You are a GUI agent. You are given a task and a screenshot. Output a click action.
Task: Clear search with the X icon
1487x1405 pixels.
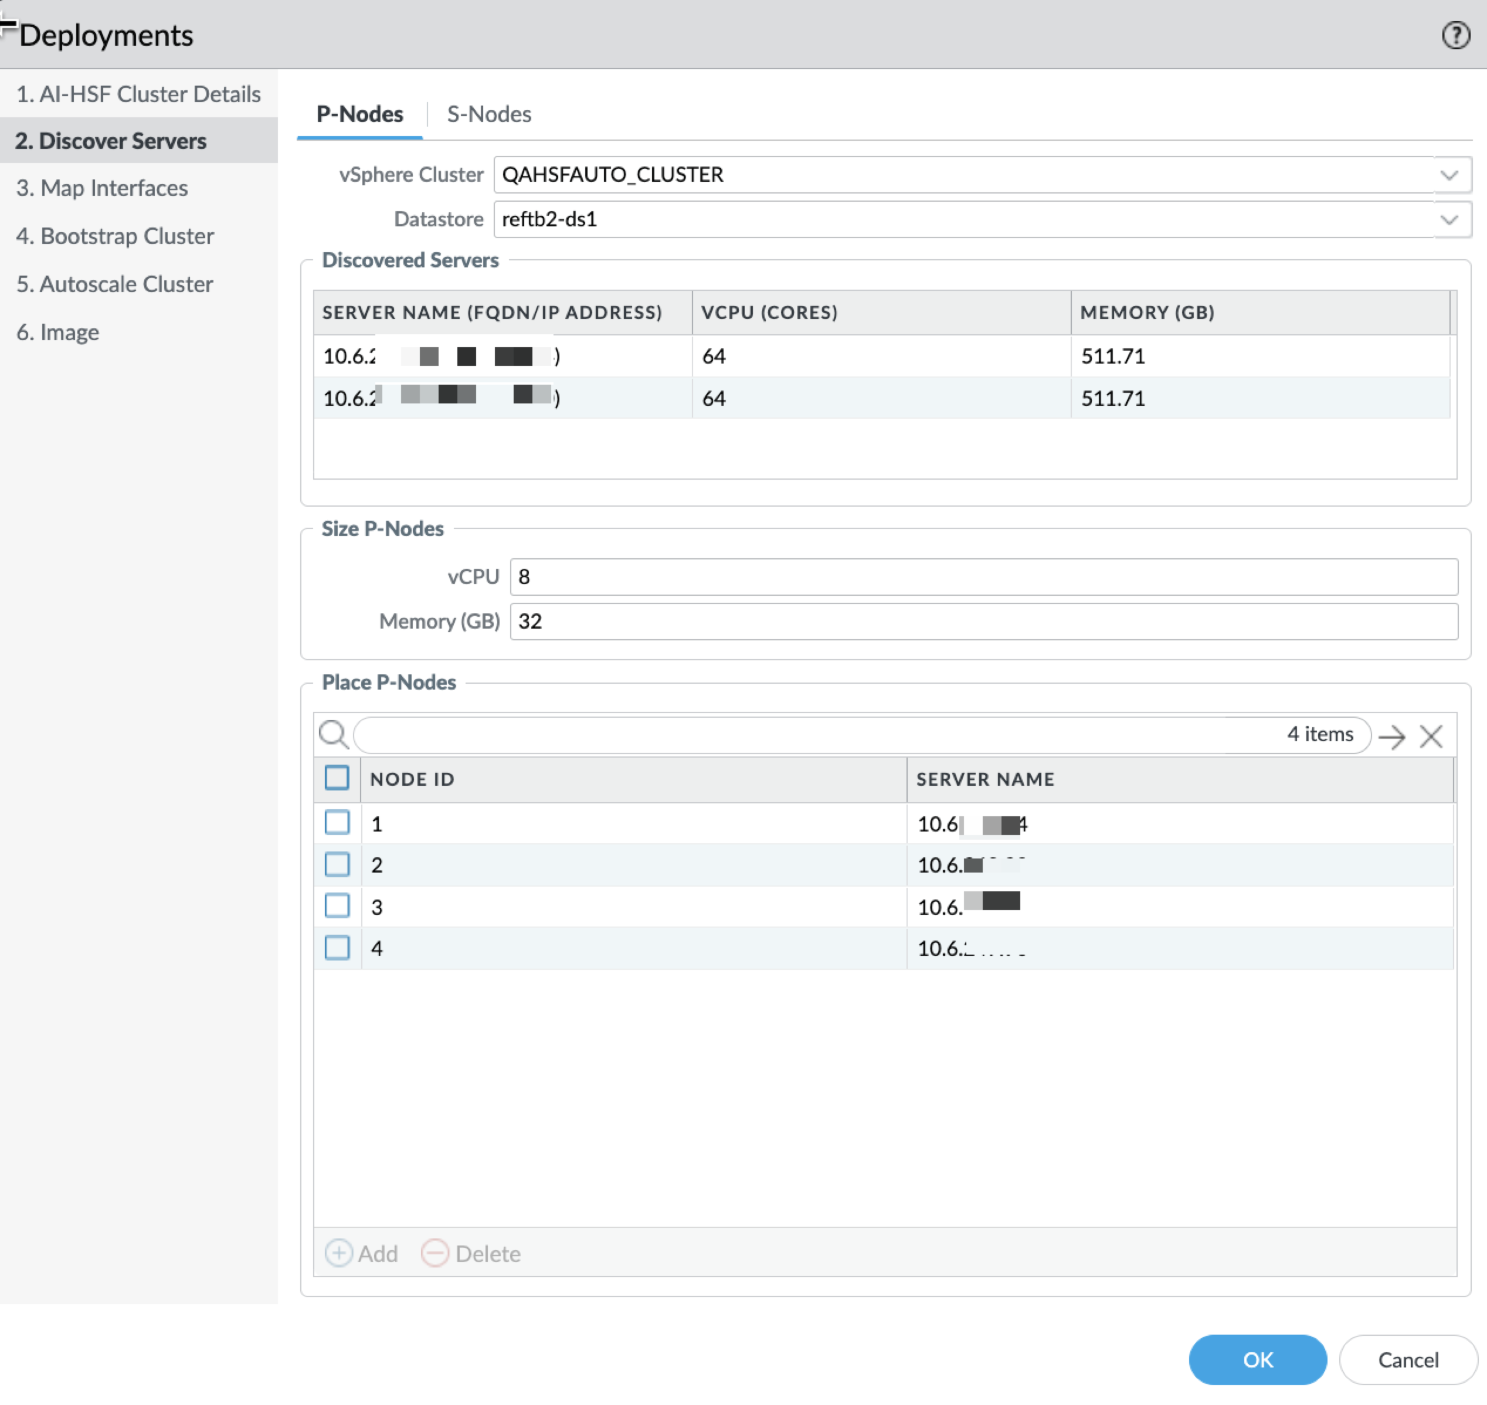1431,736
